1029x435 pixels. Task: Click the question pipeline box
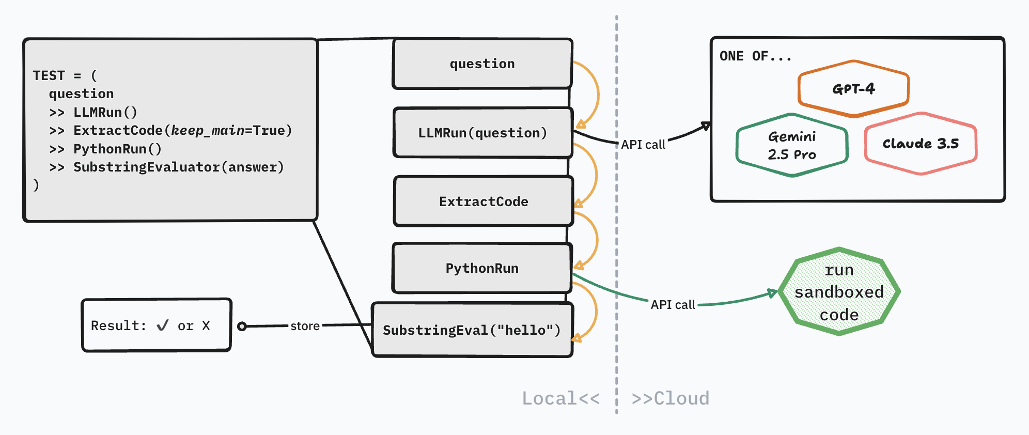click(482, 64)
